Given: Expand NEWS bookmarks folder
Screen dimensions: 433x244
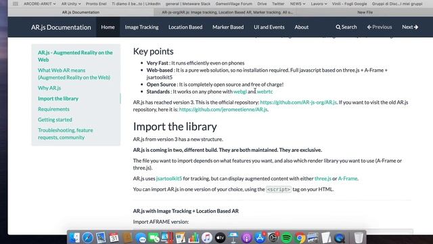Looking at the screenshot, I should point(298,4).
